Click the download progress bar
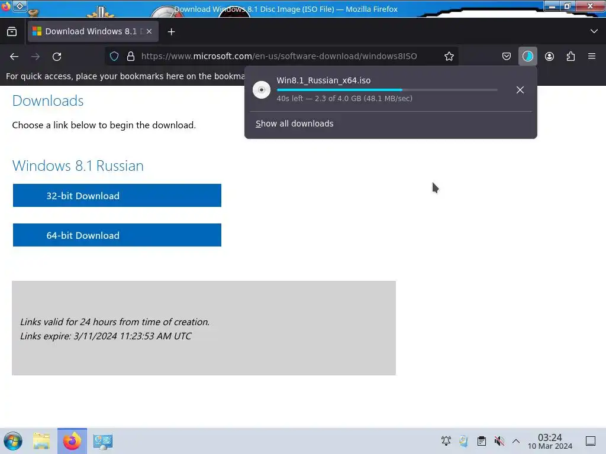Viewport: 606px width, 454px height. pyautogui.click(x=387, y=90)
